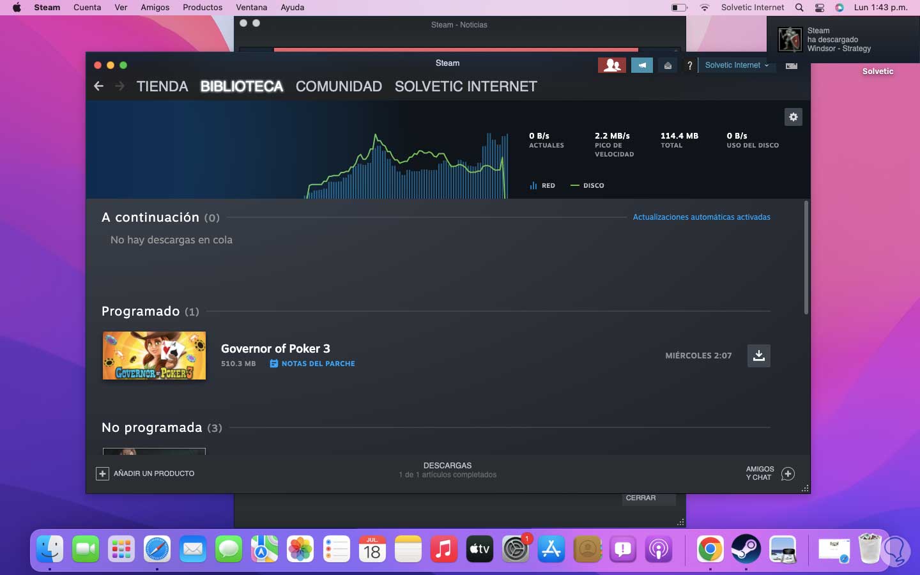The image size is (920, 575).
Task: Click the patch notes icon for Governor of Poker 3
Action: [273, 364]
